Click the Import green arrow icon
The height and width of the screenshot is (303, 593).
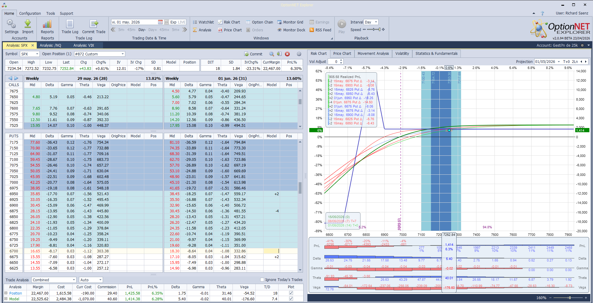tap(28, 24)
